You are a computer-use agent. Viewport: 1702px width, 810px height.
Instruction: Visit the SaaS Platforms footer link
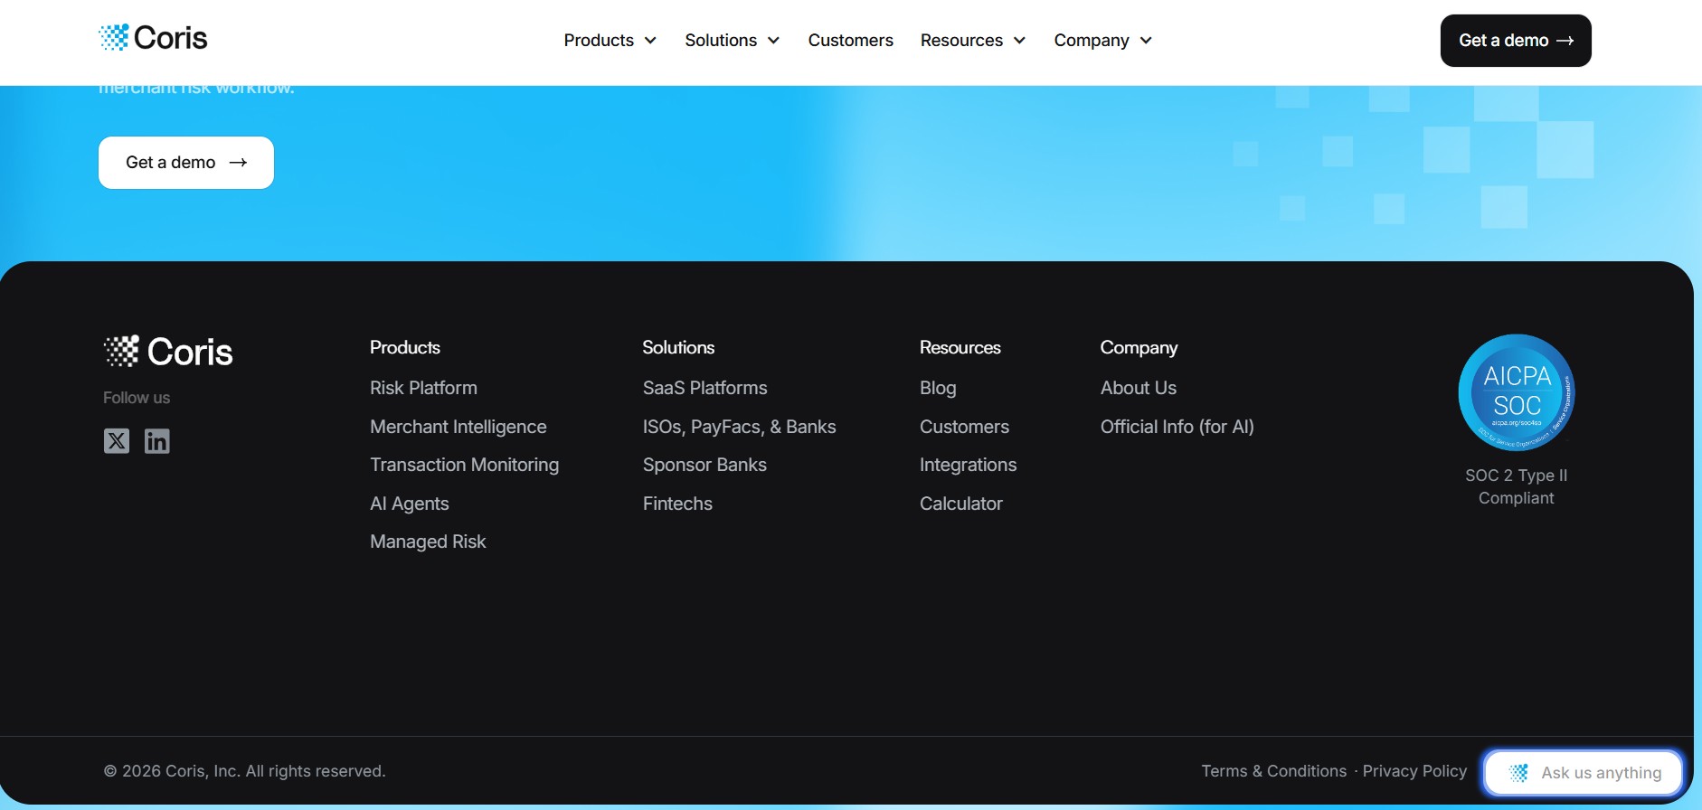click(705, 388)
